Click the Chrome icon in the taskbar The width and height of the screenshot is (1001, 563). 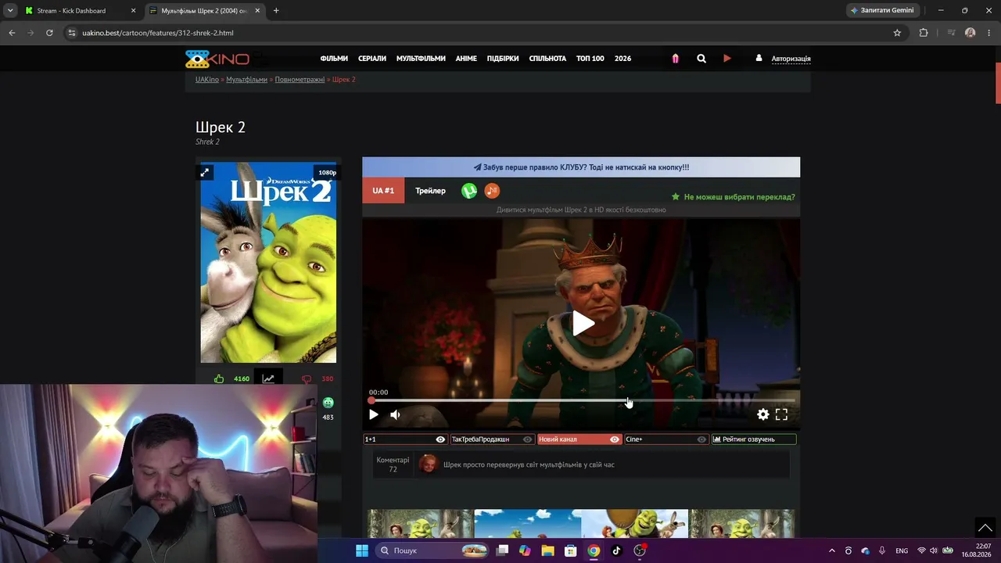click(x=594, y=550)
